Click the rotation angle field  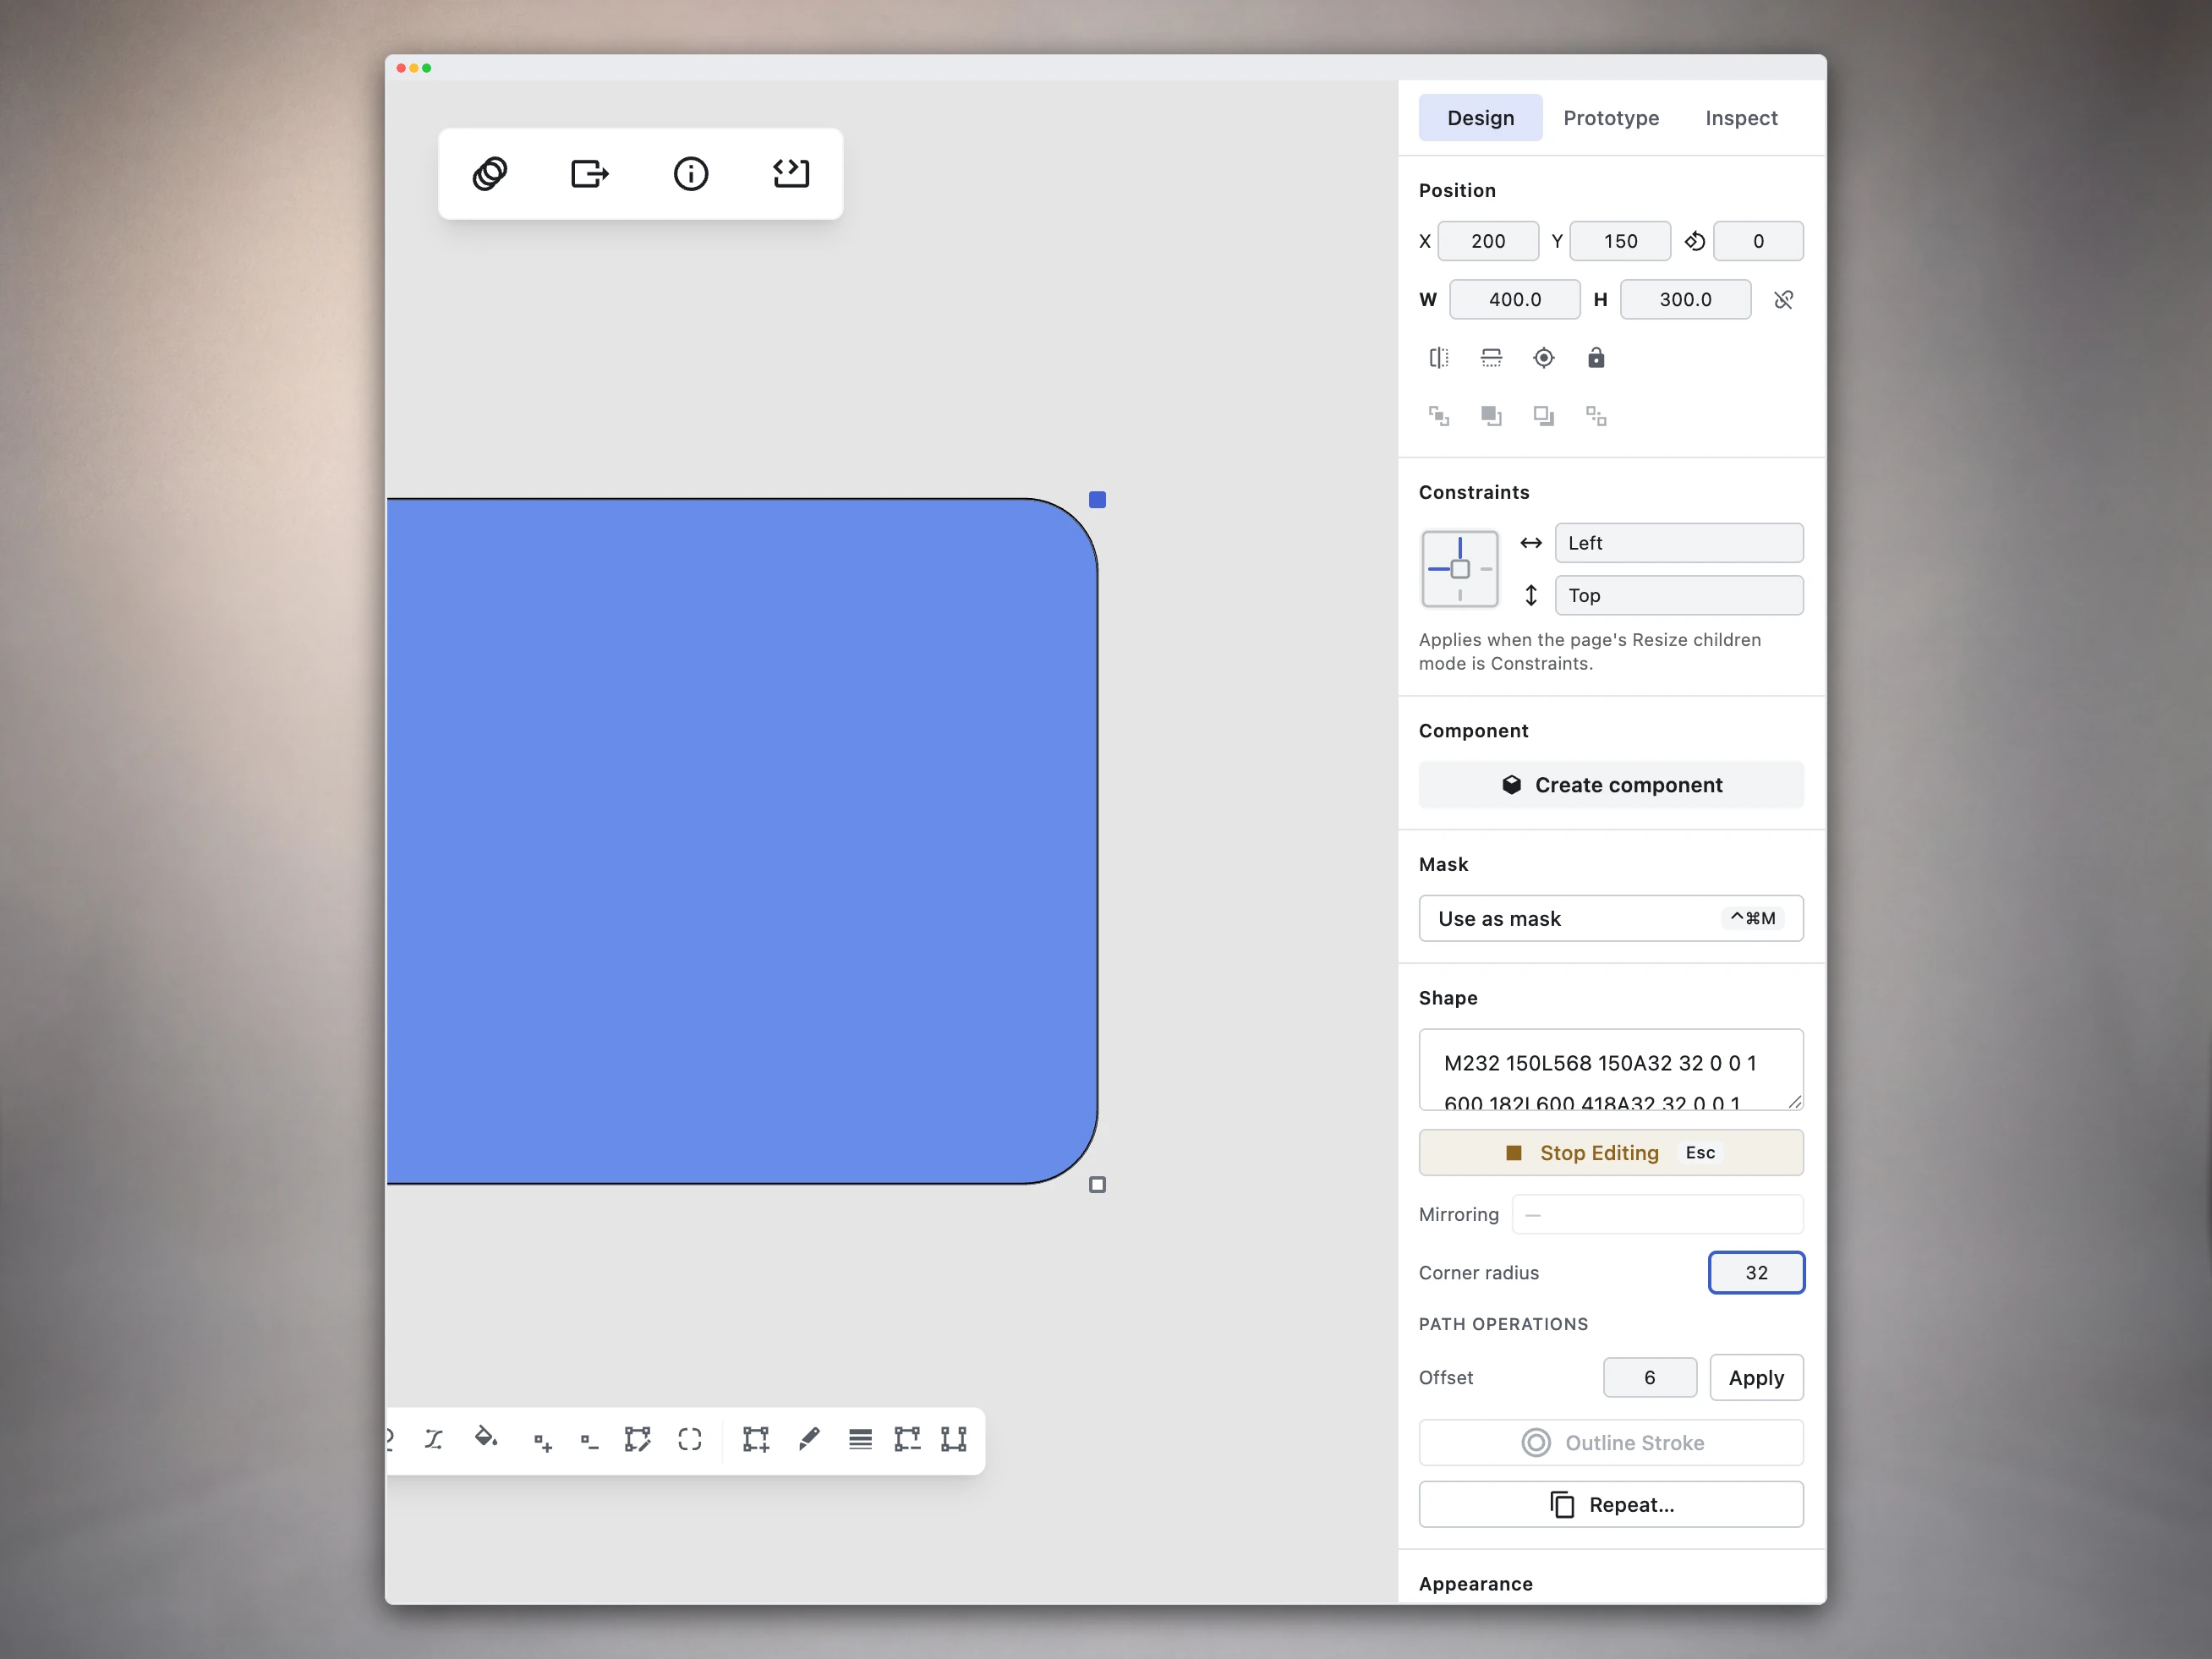tap(1758, 241)
